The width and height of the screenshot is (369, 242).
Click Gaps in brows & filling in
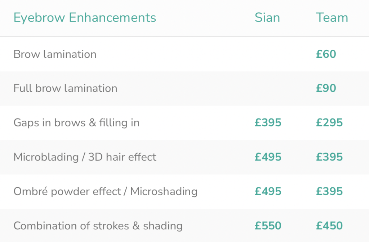(76, 123)
